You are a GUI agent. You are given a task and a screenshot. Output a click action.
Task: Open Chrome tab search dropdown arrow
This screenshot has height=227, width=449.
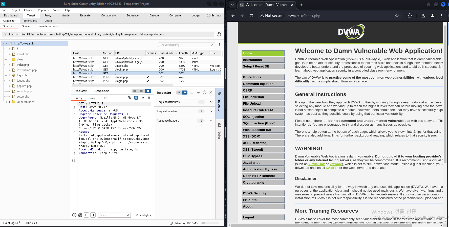pos(232,5)
